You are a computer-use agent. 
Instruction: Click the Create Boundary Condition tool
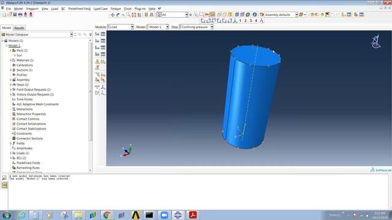pos(97,41)
